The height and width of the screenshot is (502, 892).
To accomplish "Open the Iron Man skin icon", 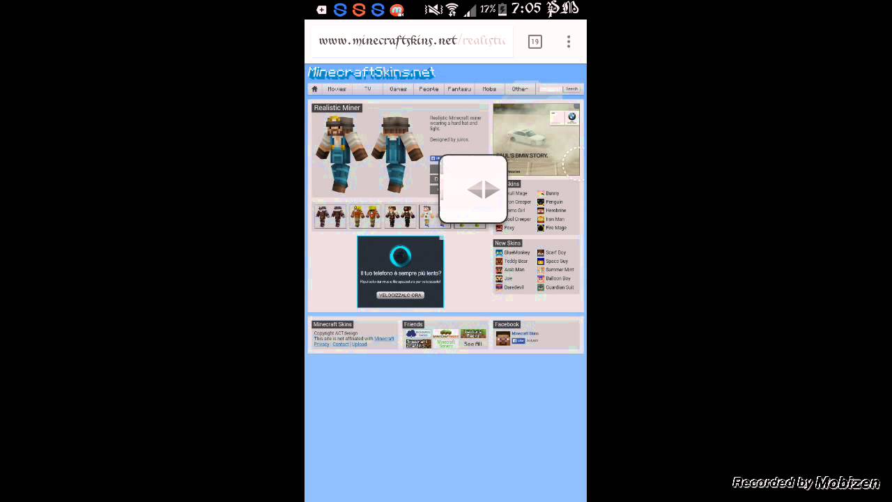I will [540, 220].
